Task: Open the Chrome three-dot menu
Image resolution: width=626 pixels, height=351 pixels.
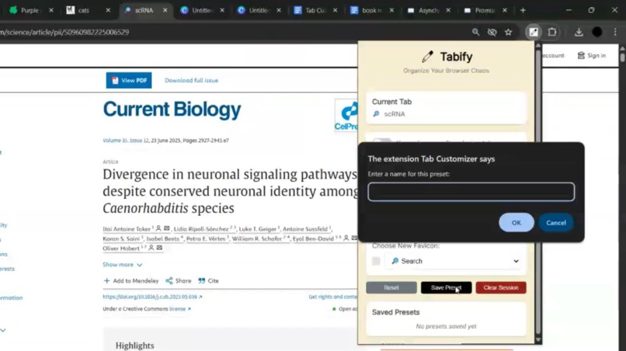Action: click(615, 32)
